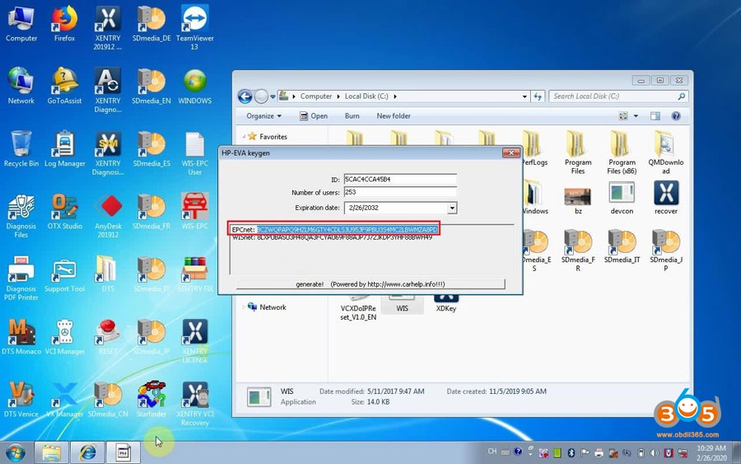Click Burn in Explorer toolbar
This screenshot has width=741, height=464.
pyautogui.click(x=352, y=116)
